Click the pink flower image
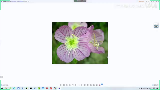This screenshot has height=90, width=160. (80, 43)
